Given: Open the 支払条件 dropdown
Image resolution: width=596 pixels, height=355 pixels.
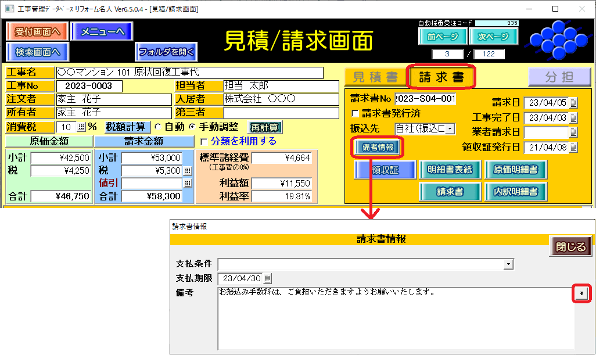Looking at the screenshot, I should pos(509,264).
